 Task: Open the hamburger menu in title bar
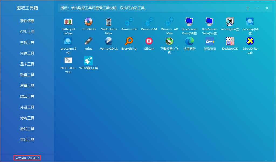(247, 8)
